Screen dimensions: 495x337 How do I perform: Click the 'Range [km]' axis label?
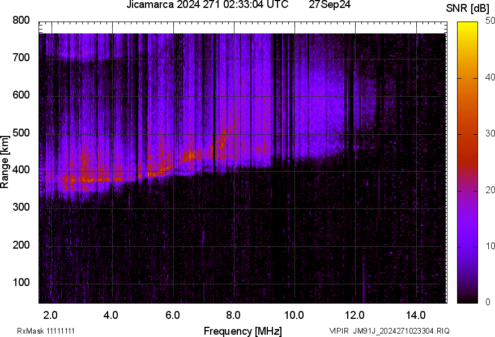tap(5, 162)
